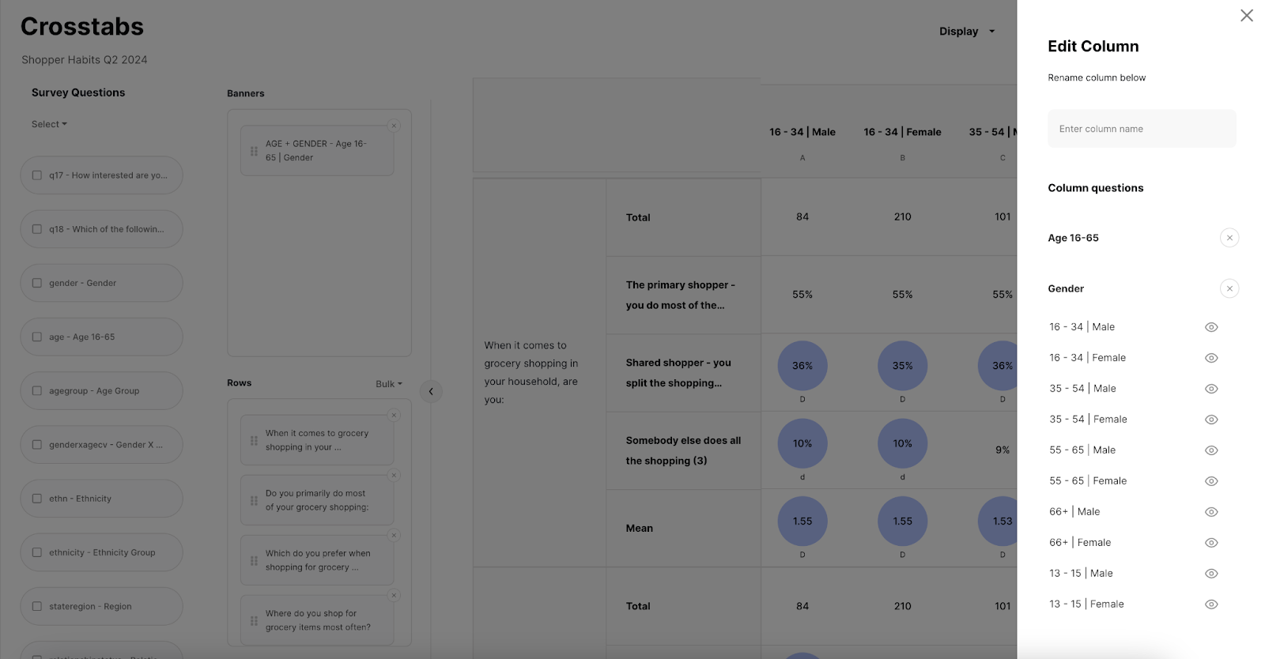The width and height of the screenshot is (1265, 659).
Task: Open the Display dropdown
Action: [966, 32]
